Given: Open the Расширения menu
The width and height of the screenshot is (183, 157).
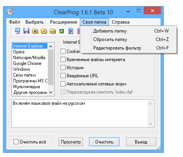Looking at the screenshot, I should click(x=64, y=22).
